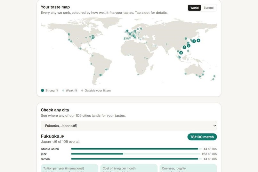Tap the map marker numbered 3

(x=189, y=45)
